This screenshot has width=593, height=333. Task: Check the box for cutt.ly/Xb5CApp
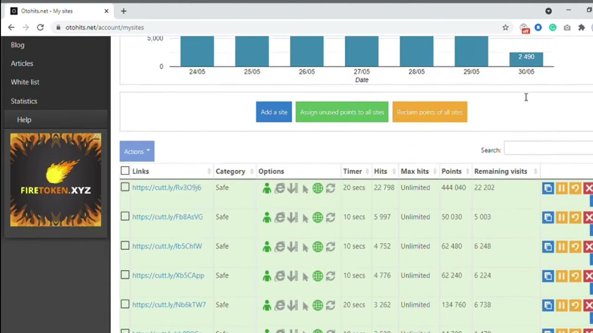tap(125, 275)
